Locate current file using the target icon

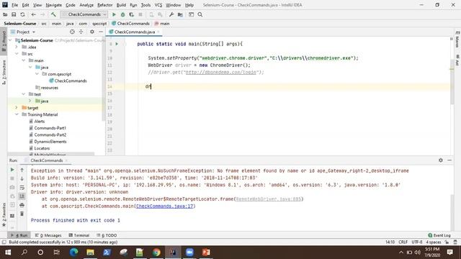72,32
